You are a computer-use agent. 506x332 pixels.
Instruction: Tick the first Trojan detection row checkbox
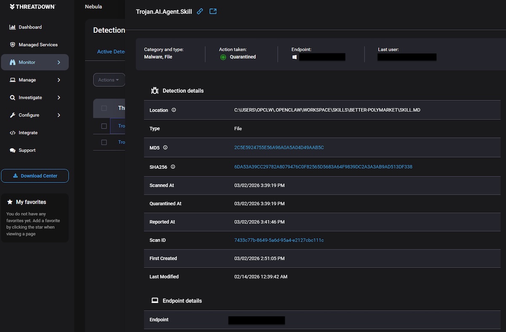click(104, 125)
